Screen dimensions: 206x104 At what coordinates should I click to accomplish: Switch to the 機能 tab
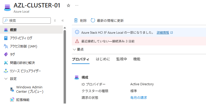pyautogui.click(x=137, y=59)
